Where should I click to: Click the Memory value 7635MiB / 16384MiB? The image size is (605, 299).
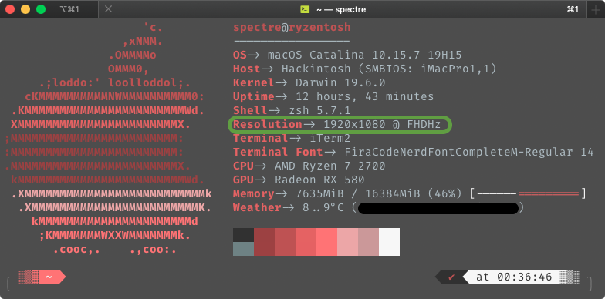click(358, 194)
